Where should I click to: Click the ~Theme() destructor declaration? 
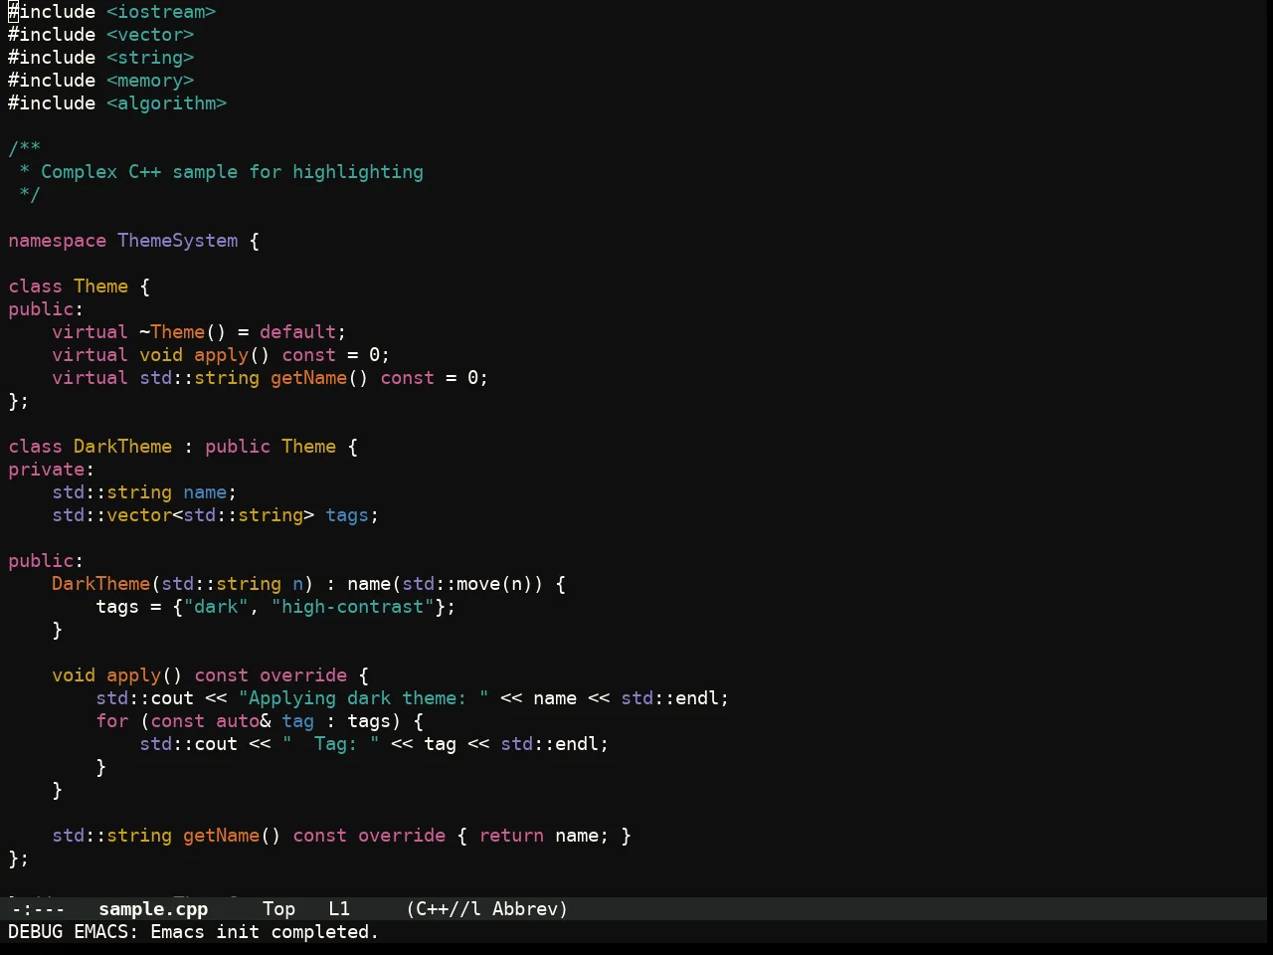[183, 332]
